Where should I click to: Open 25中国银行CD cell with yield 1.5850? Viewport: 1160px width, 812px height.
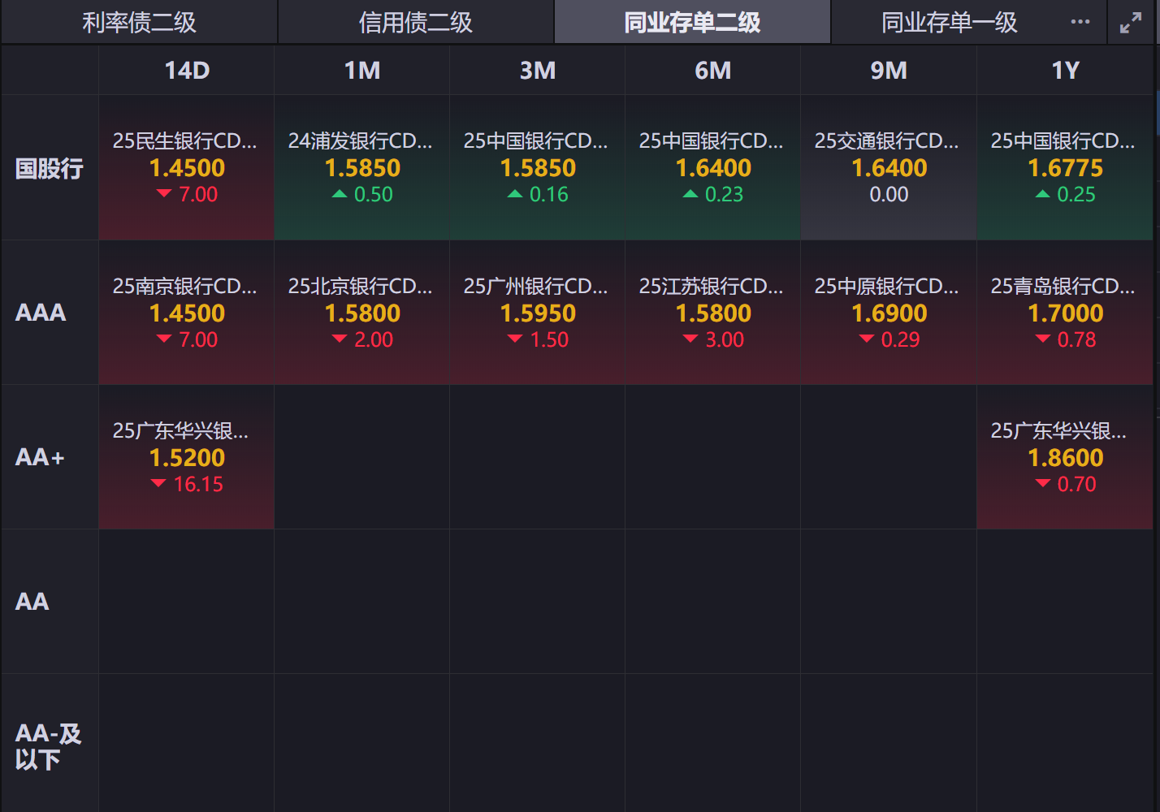pyautogui.click(x=538, y=168)
